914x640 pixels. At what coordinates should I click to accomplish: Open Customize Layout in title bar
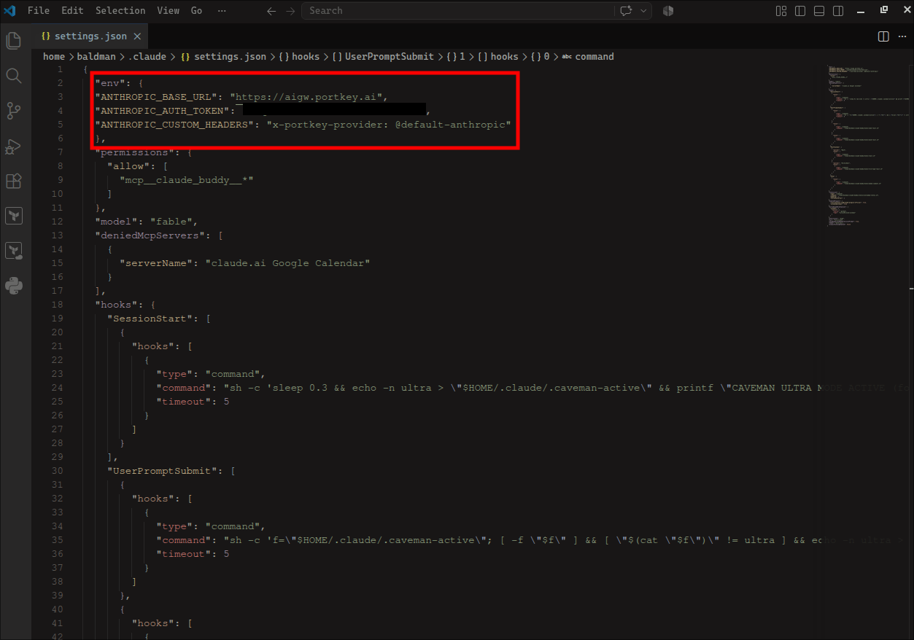[x=781, y=11]
